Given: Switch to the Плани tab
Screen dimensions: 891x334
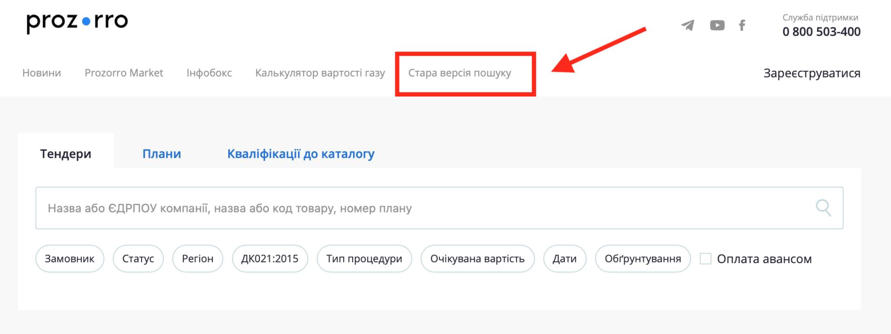Looking at the screenshot, I should point(161,154).
